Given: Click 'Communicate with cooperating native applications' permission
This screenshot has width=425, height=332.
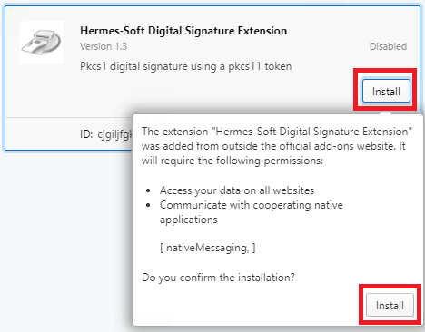Looking at the screenshot, I should tap(252, 212).
